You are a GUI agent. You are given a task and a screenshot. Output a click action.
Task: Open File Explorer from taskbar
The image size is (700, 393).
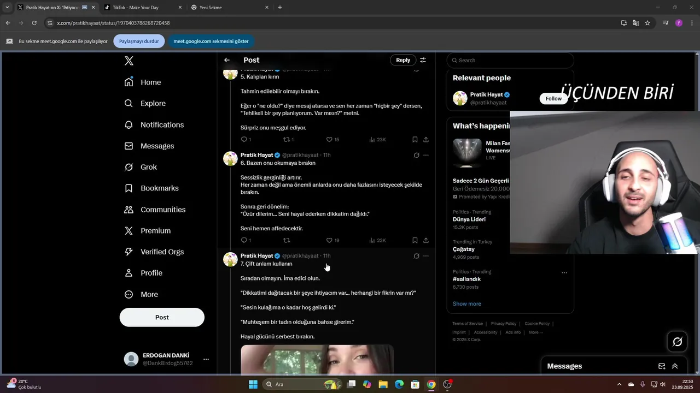point(383,384)
